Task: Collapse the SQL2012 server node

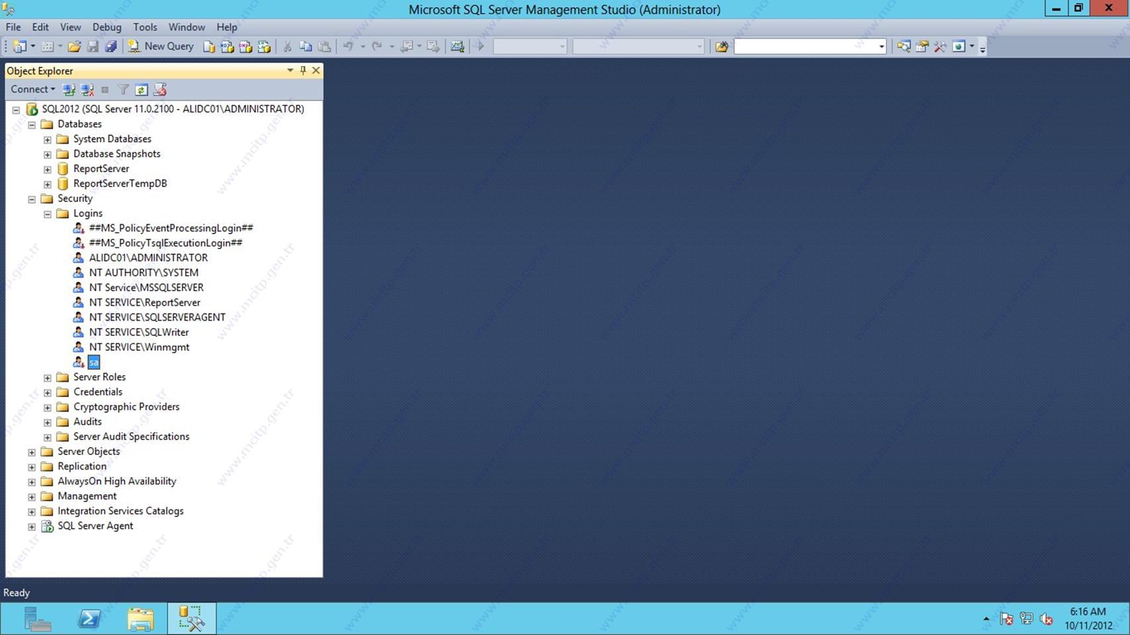Action: coord(16,110)
